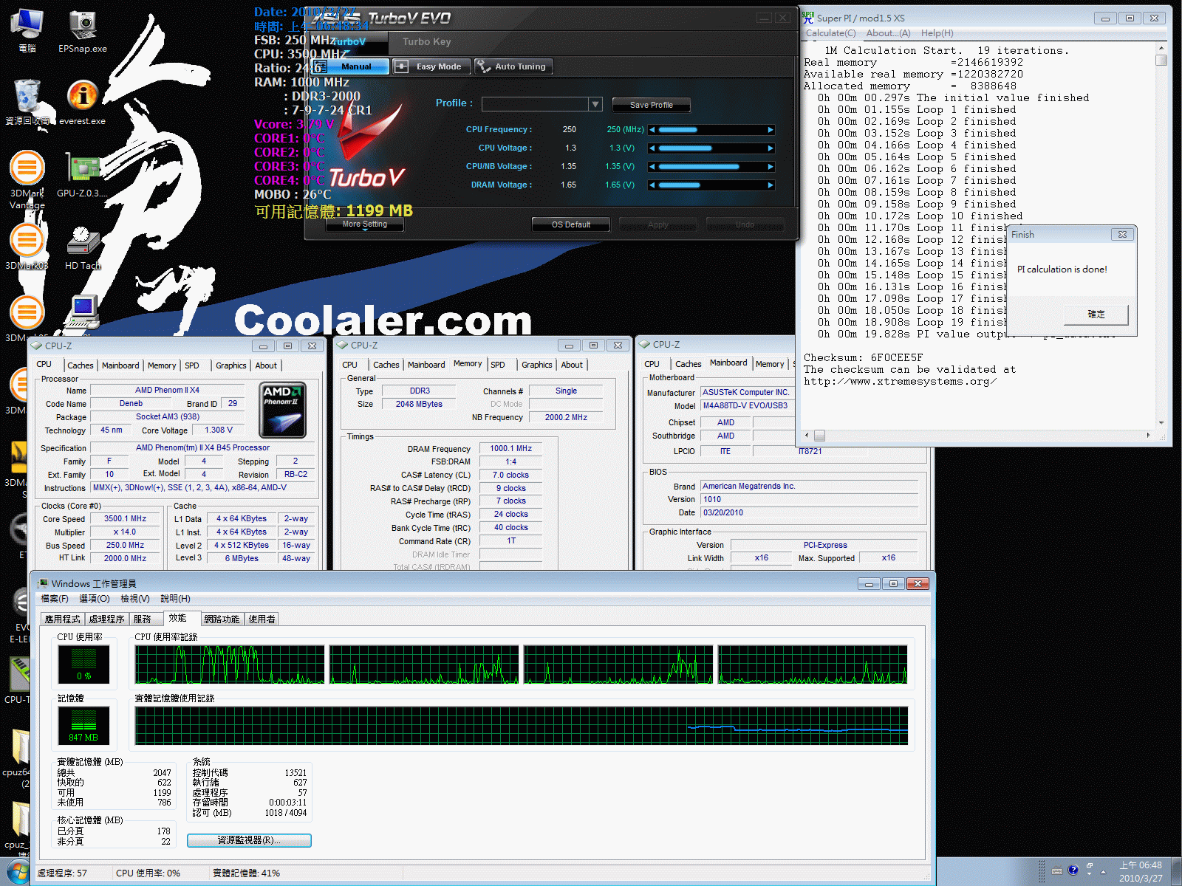Click the CPU Frequency decrease arrow in TurboV
The width and height of the screenshot is (1182, 886).
click(652, 130)
